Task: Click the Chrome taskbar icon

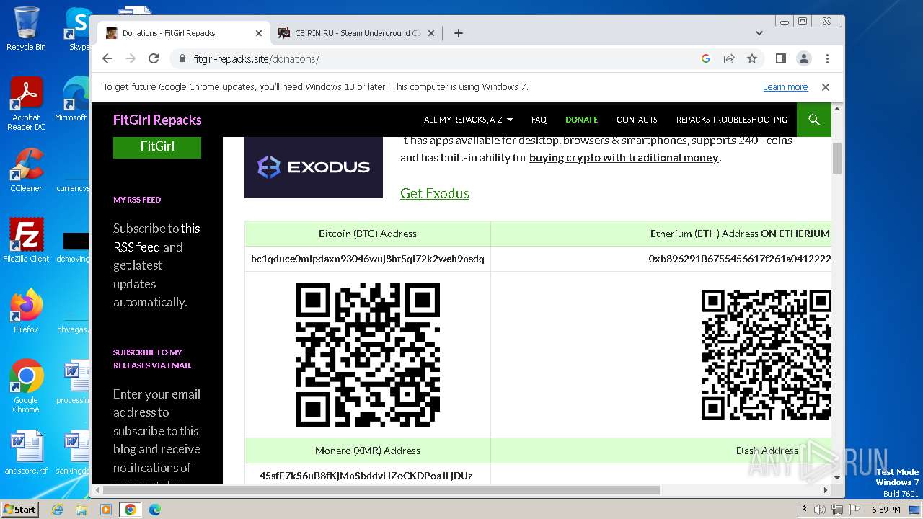Action: [131, 510]
